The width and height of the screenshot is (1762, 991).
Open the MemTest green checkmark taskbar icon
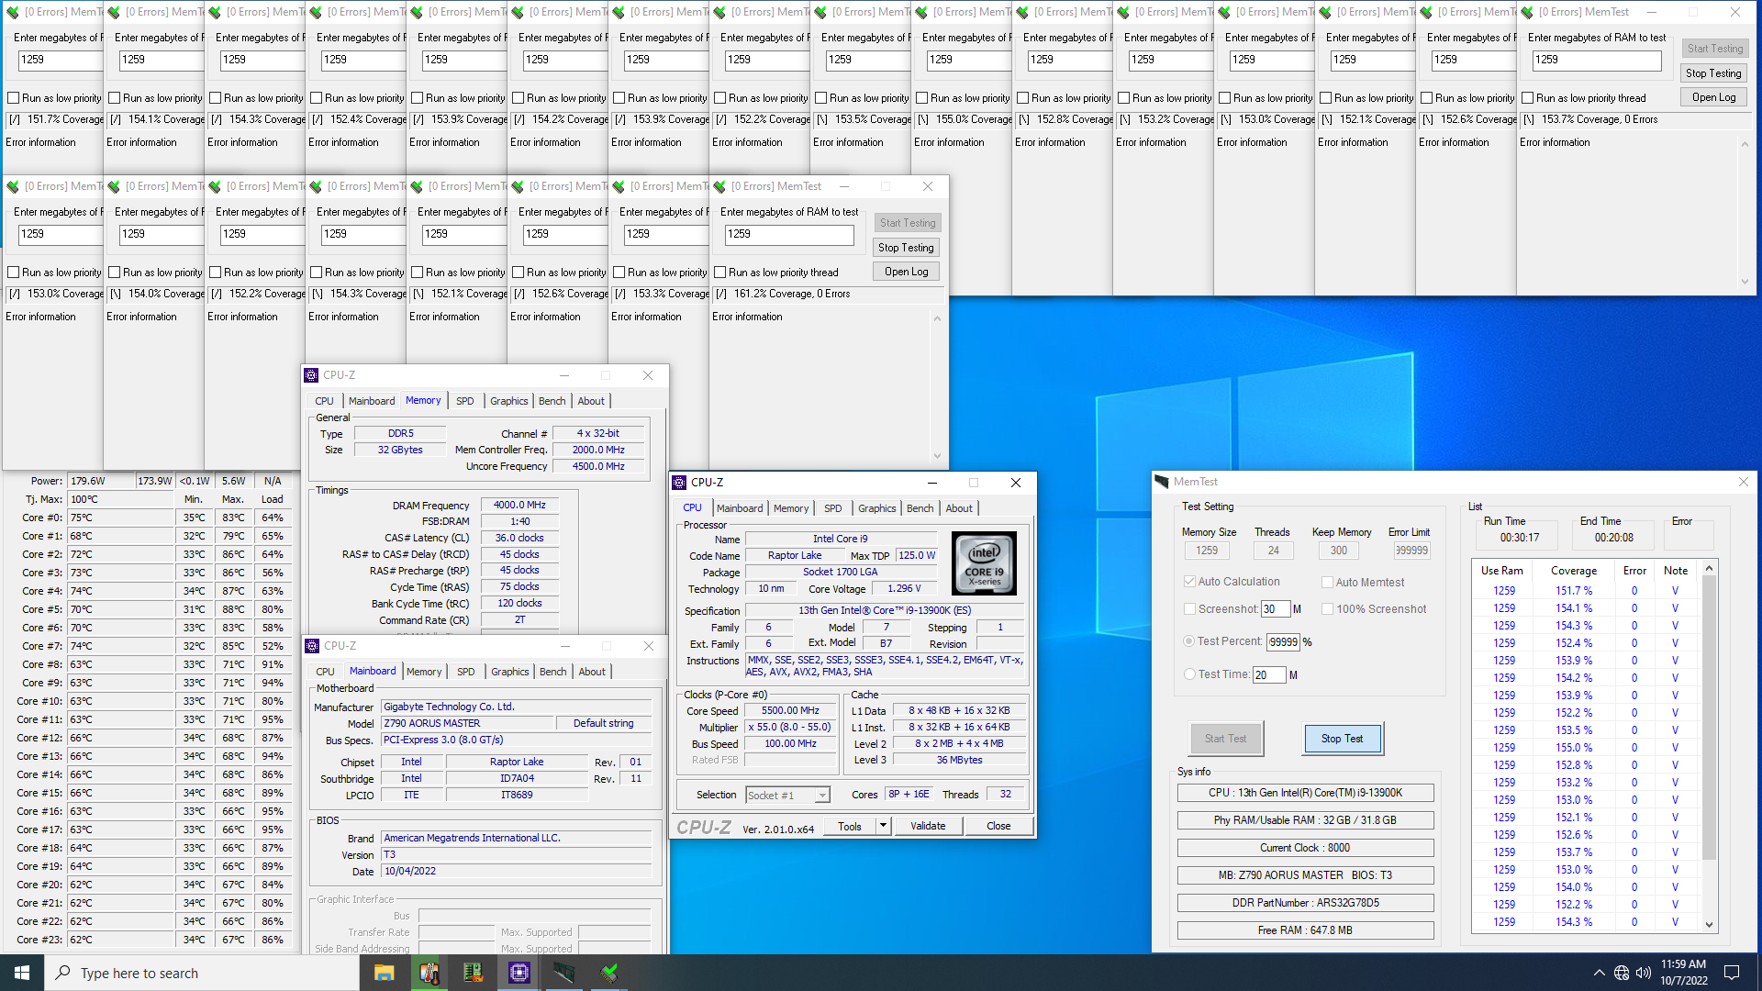tap(608, 973)
